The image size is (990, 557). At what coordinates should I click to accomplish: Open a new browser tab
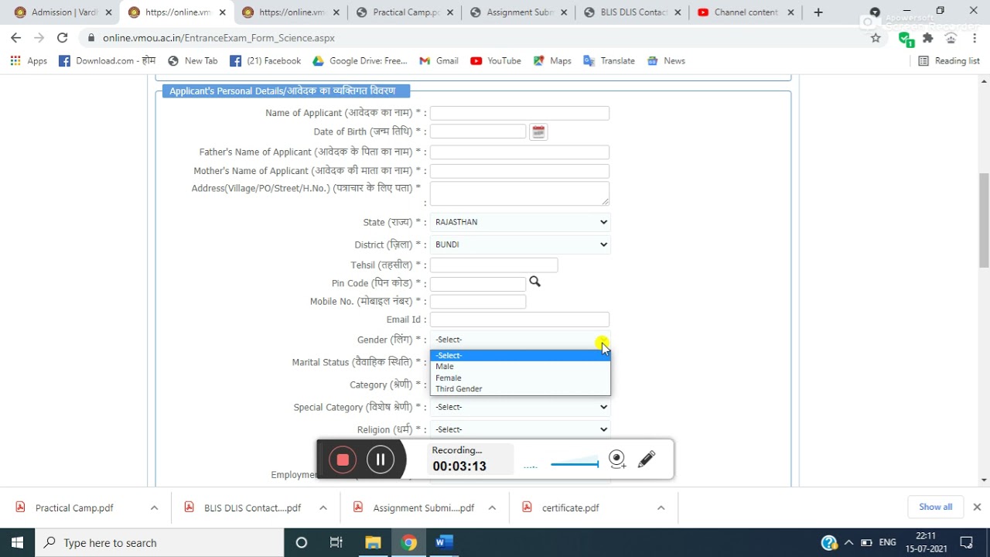tap(818, 12)
